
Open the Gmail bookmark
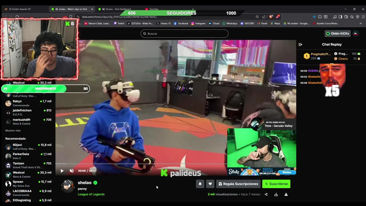click(262, 23)
